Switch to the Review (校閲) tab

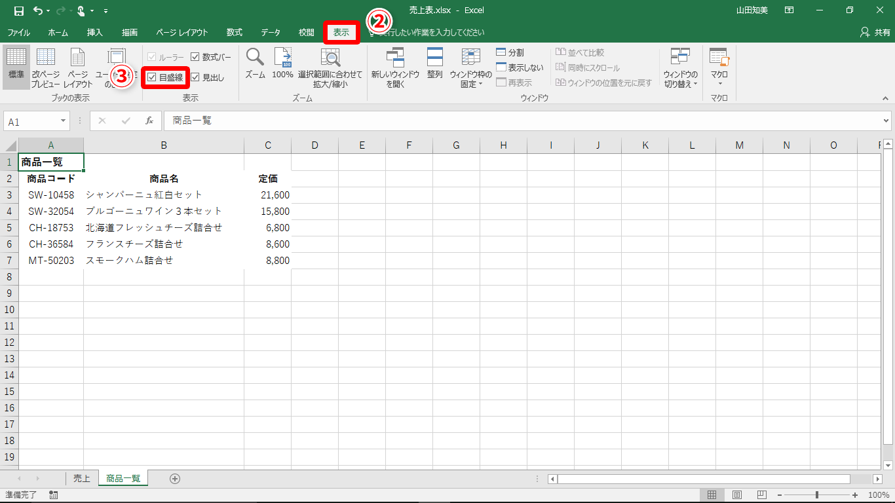click(x=306, y=33)
